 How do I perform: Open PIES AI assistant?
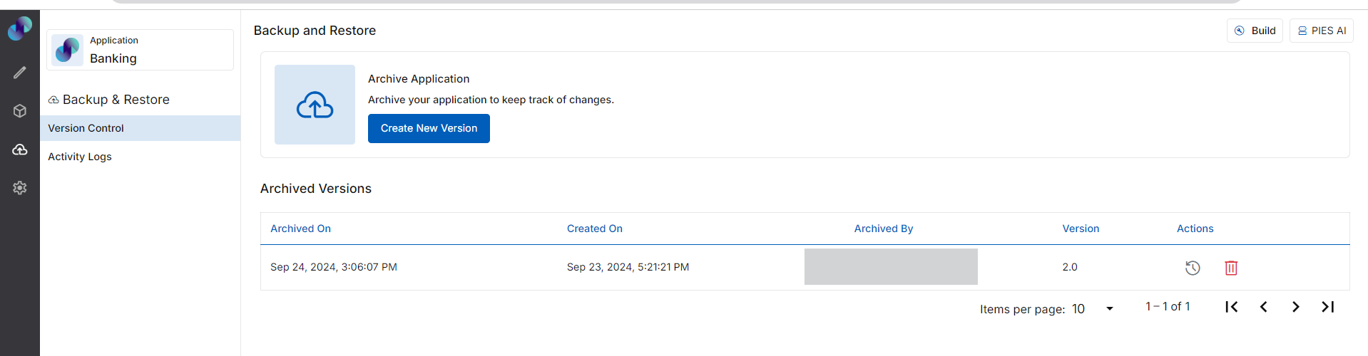click(x=1321, y=31)
